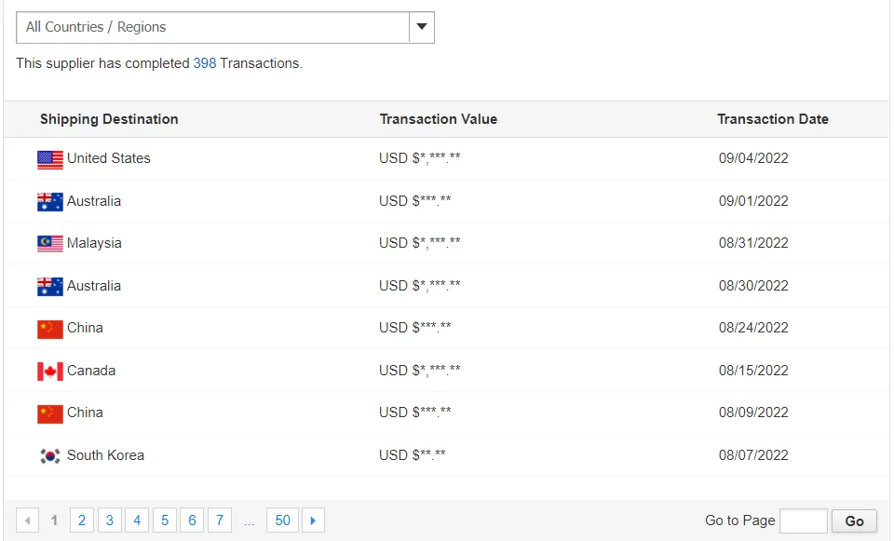Open the 398 transactions link
Viewport: 894px width, 541px height.
tap(205, 63)
